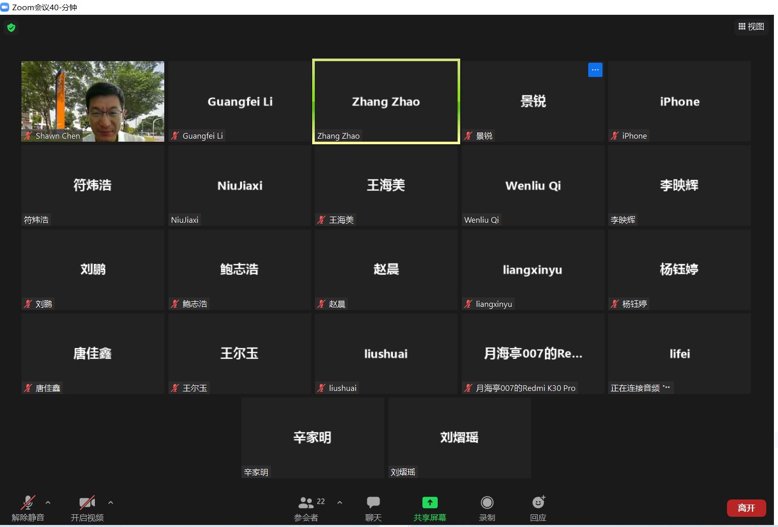The image size is (778, 527).
Task: Select the Zhang Zhao speaker tile
Action: click(386, 101)
